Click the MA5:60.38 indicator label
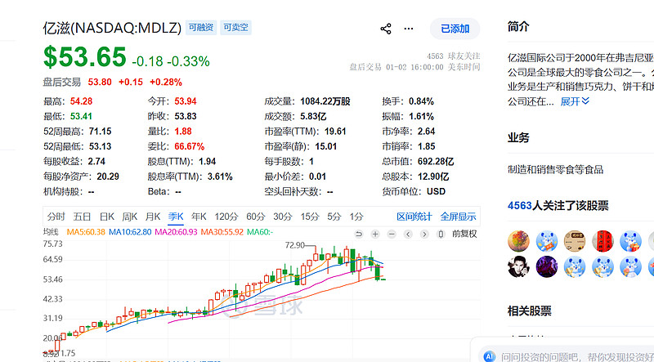654x362 pixels. coord(86,232)
